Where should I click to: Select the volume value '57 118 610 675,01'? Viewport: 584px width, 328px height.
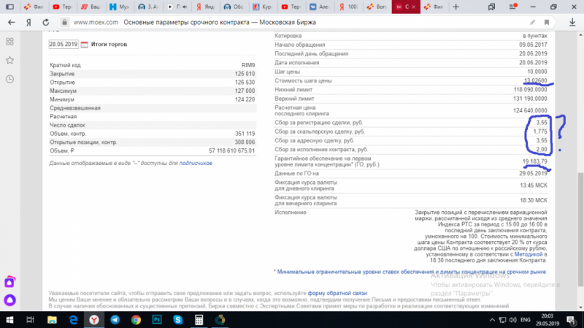click(231, 151)
